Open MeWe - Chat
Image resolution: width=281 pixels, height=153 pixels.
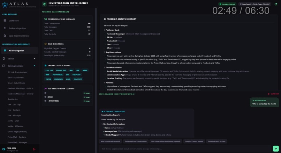click(13, 121)
